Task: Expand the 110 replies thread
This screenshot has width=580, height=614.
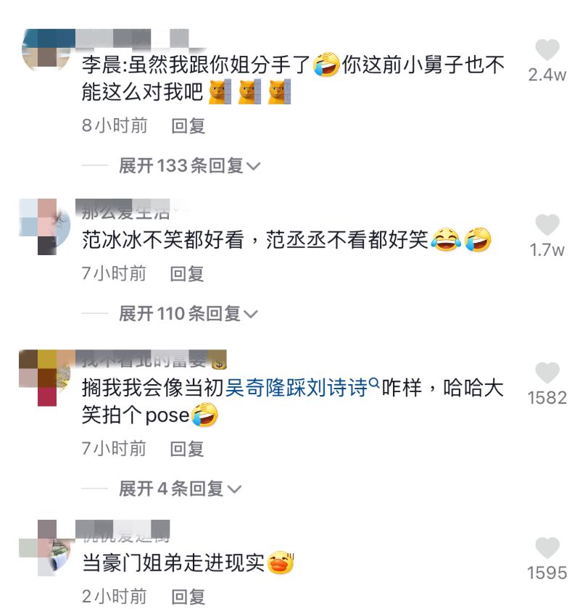Action: coord(188,314)
